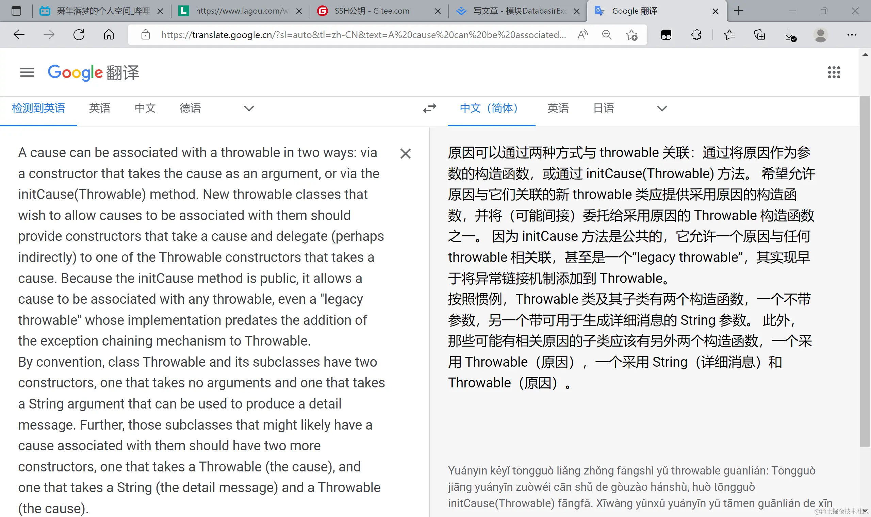Viewport: 871px width, 517px height.
Task: Clear the source text with X button
Action: [405, 154]
